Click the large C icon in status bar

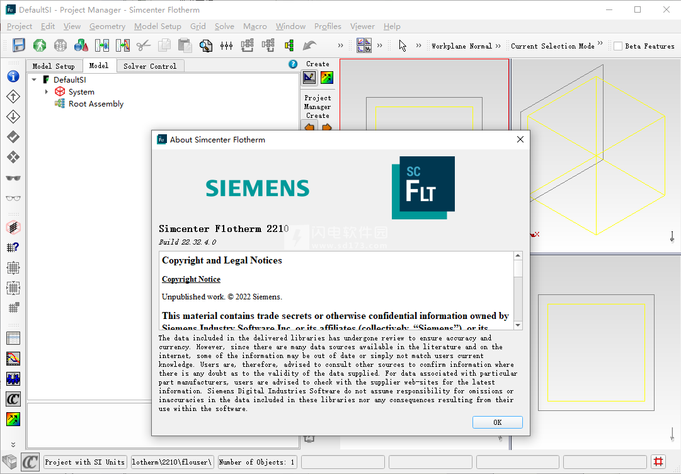pyautogui.click(x=30, y=462)
